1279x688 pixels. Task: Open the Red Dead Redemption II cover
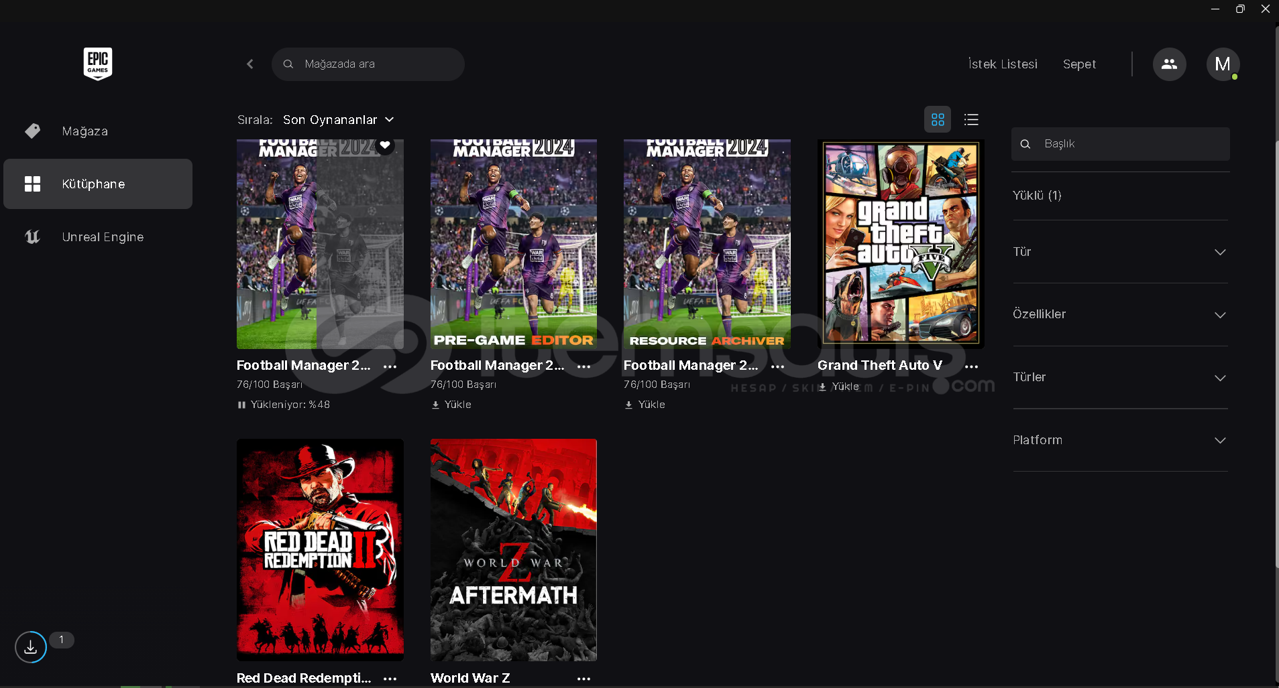(320, 550)
